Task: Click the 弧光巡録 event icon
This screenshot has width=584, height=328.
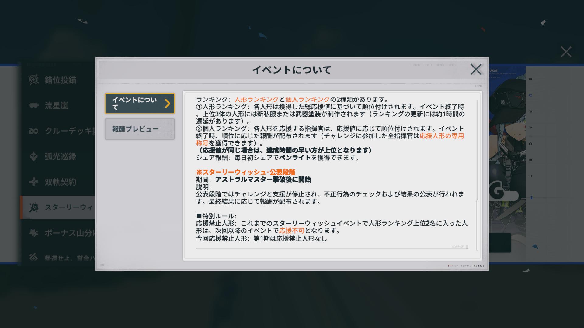Action: (x=33, y=156)
